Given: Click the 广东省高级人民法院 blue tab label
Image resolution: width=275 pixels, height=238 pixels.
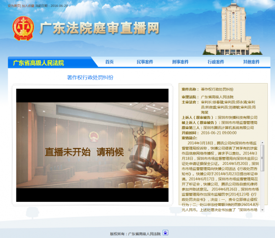Looking at the screenshot, I should (38, 63).
